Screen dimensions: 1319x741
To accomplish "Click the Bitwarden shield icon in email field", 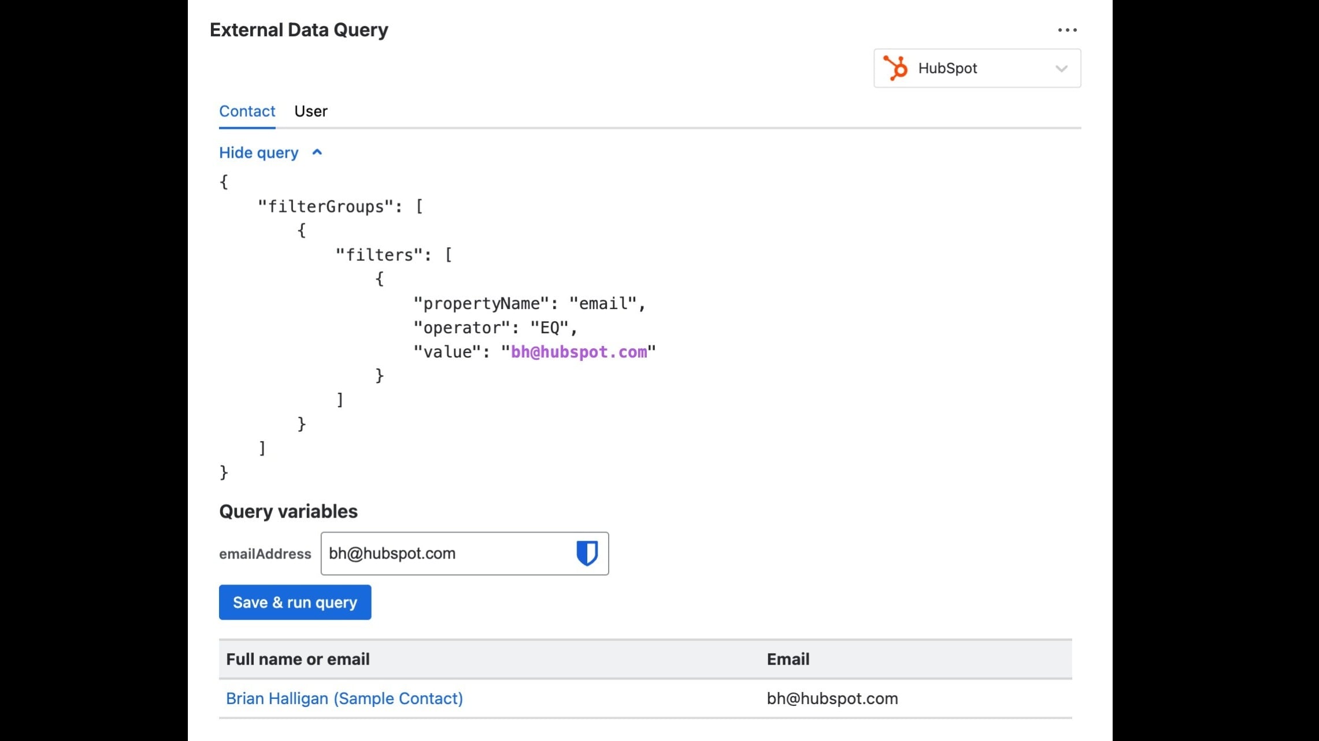I will click(587, 553).
